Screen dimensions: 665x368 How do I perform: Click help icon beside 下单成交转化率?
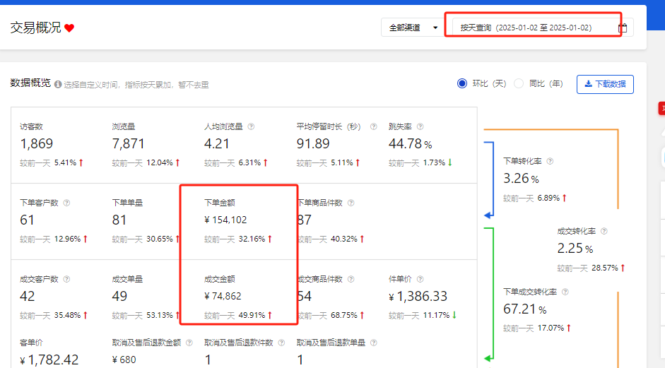565,292
